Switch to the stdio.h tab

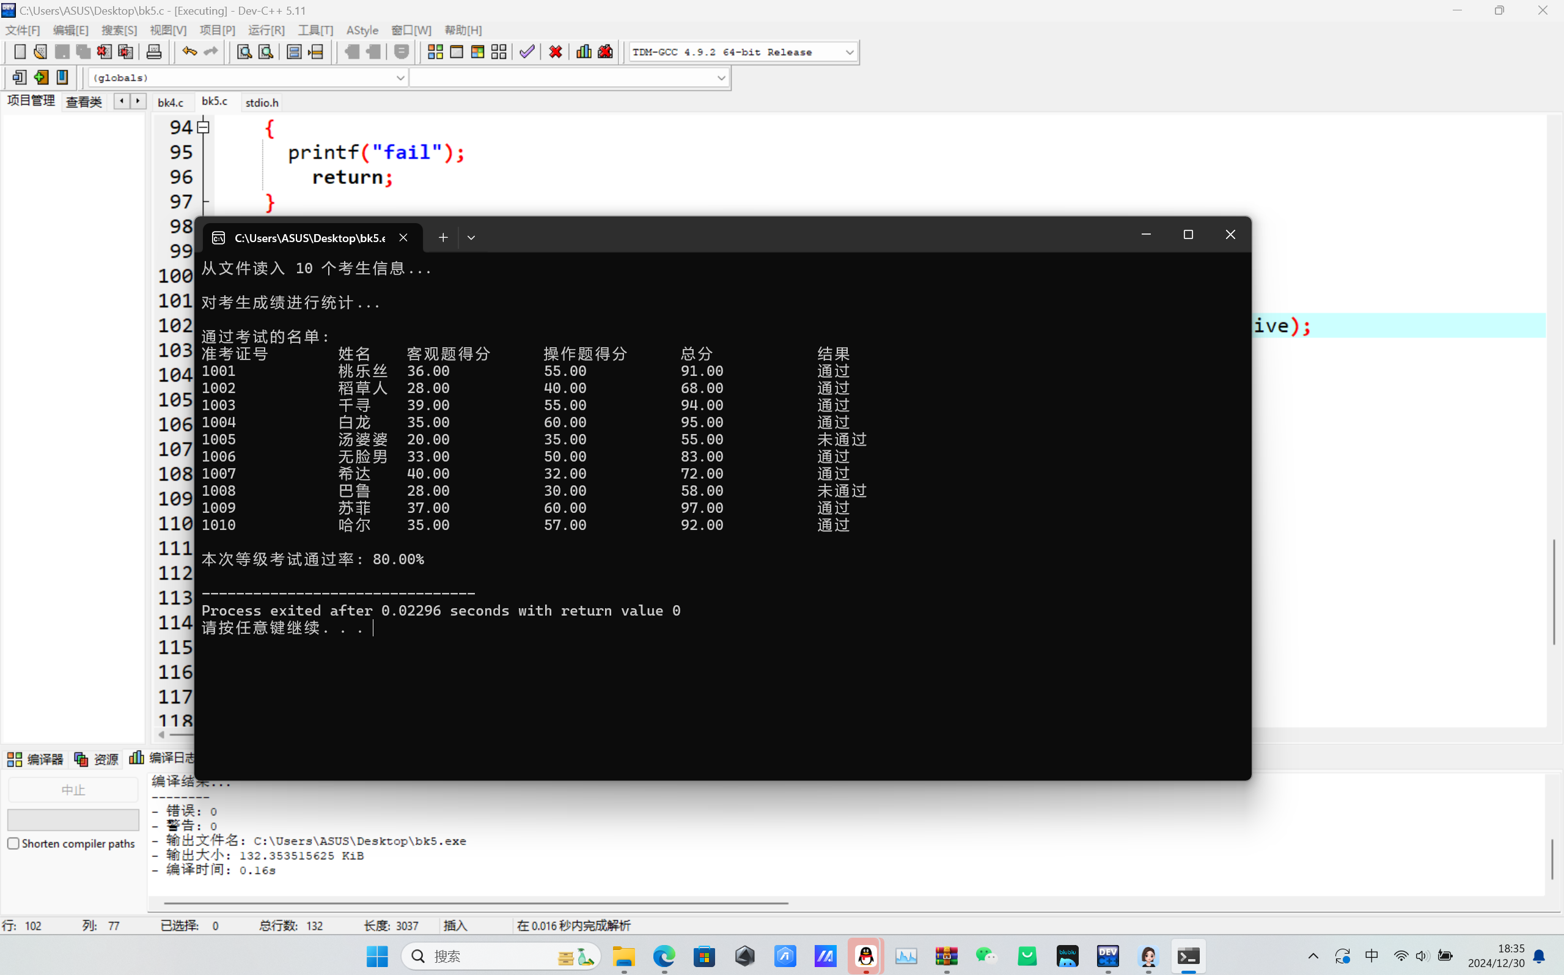click(x=262, y=103)
